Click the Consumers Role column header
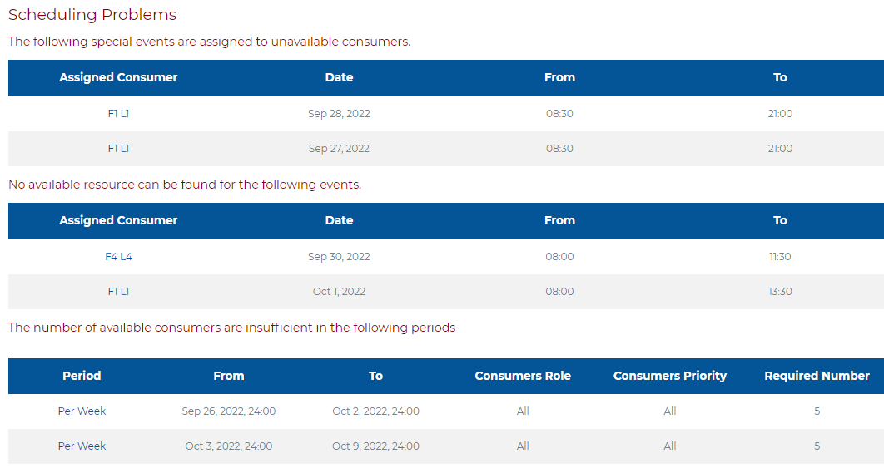The image size is (884, 473). (x=523, y=376)
